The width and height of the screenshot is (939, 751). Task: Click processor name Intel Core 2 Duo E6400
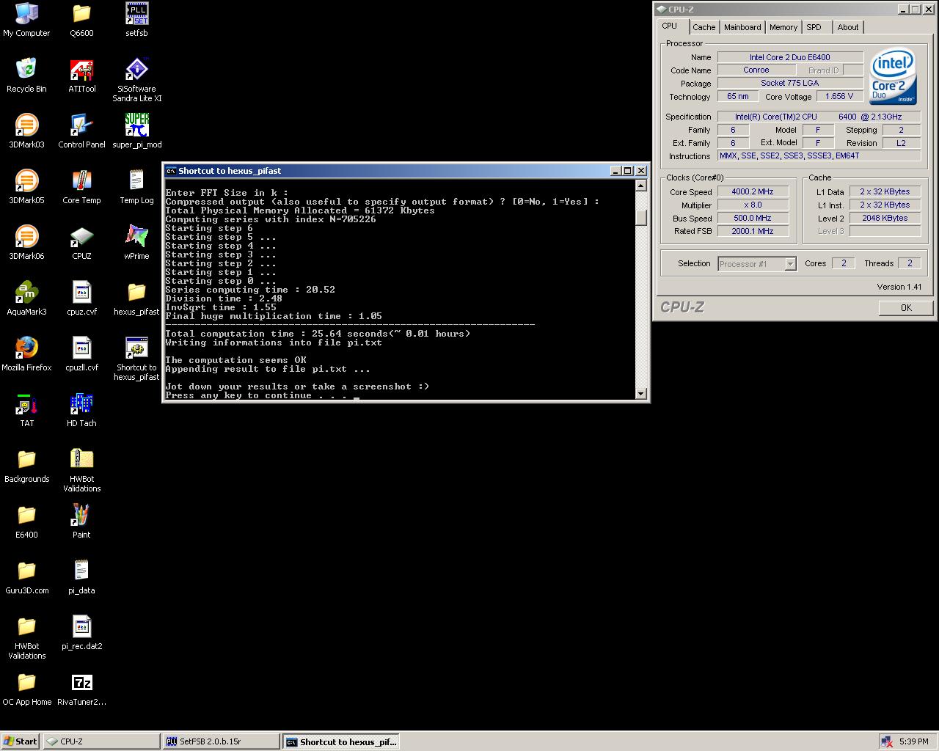pos(789,57)
